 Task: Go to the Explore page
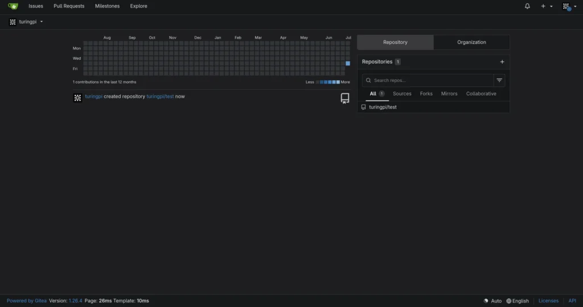click(139, 6)
